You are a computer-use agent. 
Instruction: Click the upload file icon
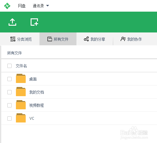[x=12, y=22]
